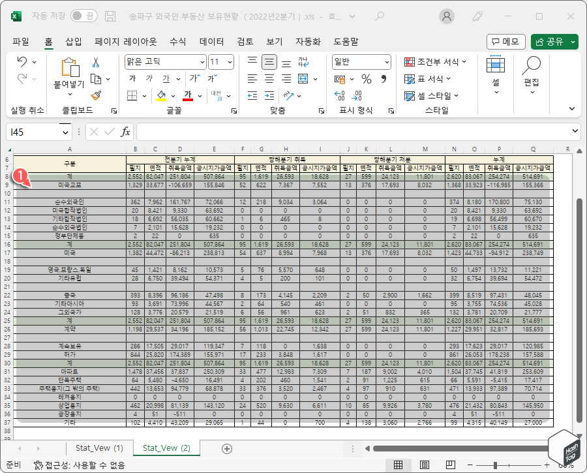The image size is (587, 473).
Task: Increase indent
Action: coord(269,96)
